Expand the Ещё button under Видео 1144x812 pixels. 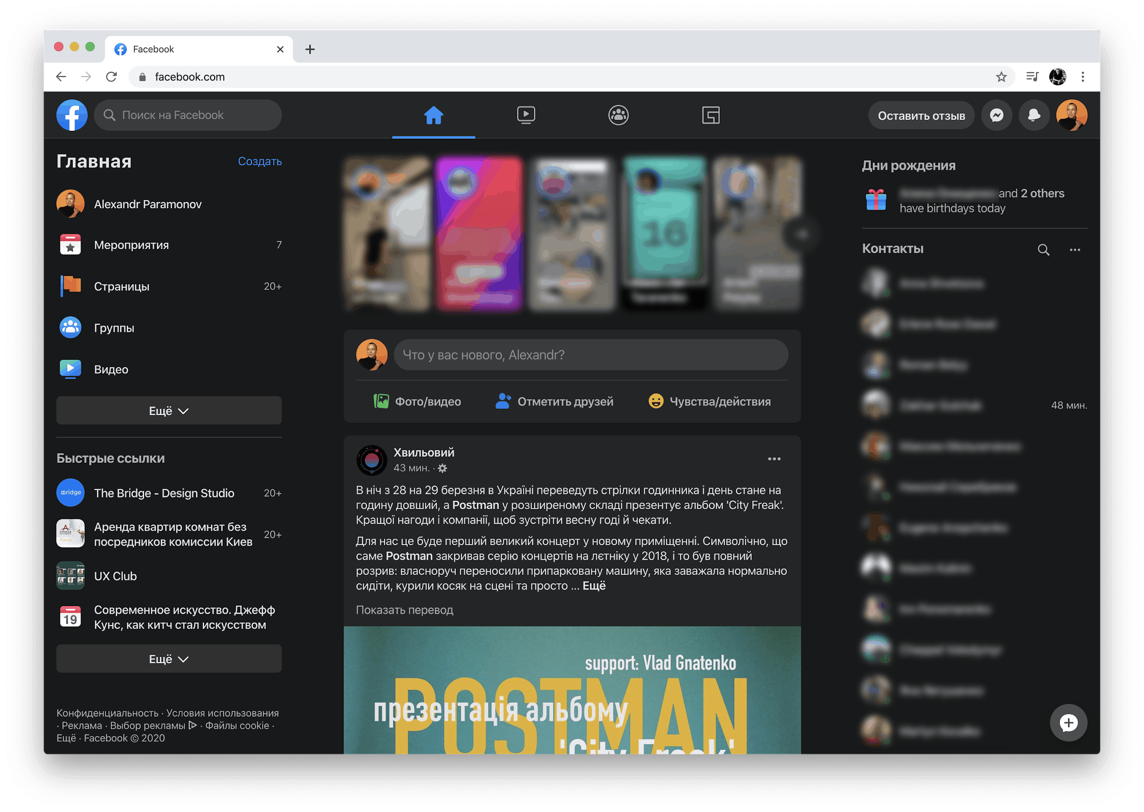pyautogui.click(x=169, y=411)
